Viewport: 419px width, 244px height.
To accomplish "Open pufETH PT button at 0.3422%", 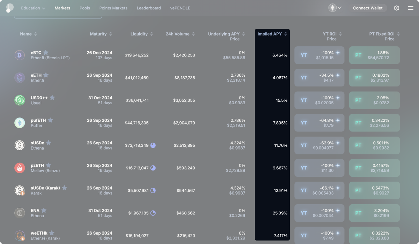I will (374, 123).
